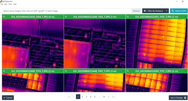Click thermal image DJI_20250904122451_1105_T.JPG
The image size is (188, 101).
pyautogui.click(x=157, y=44)
